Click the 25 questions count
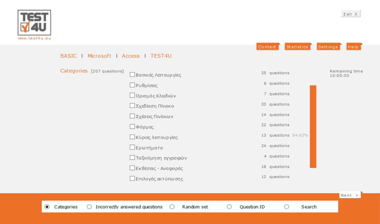 pyautogui.click(x=275, y=73)
